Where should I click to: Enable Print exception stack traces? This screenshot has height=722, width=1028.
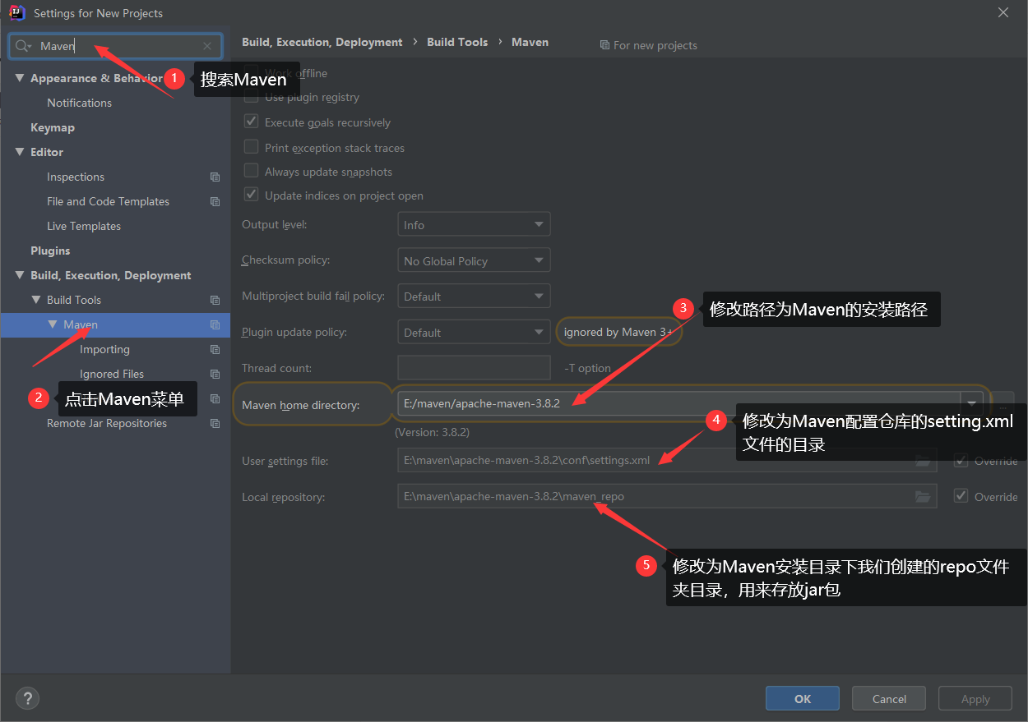(252, 147)
